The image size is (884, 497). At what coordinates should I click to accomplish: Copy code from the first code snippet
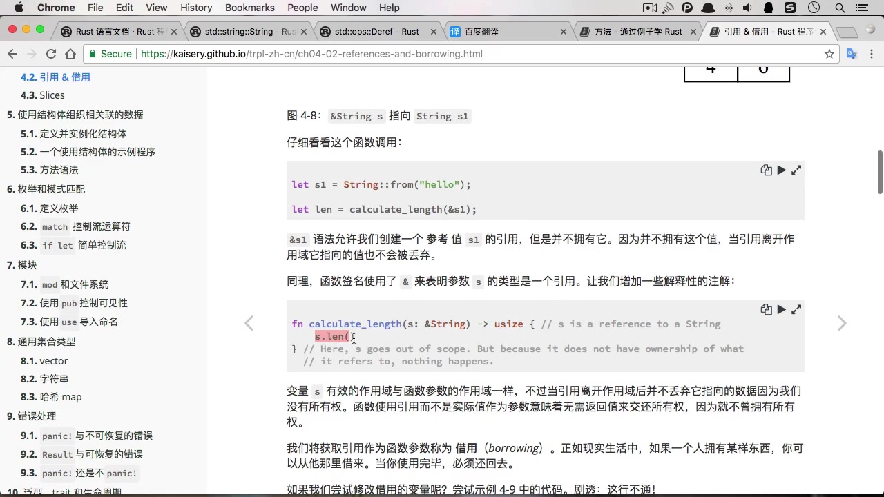click(x=766, y=170)
